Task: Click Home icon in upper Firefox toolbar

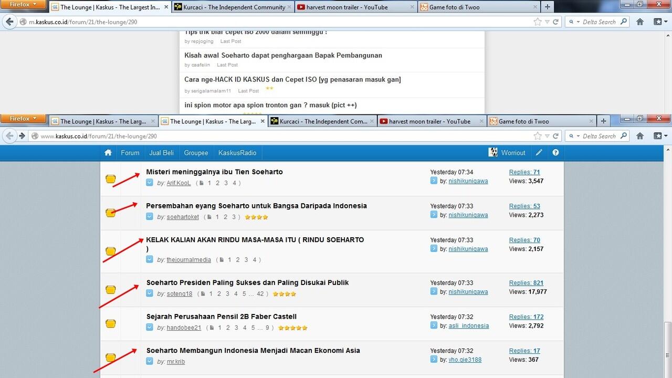Action: point(640,22)
